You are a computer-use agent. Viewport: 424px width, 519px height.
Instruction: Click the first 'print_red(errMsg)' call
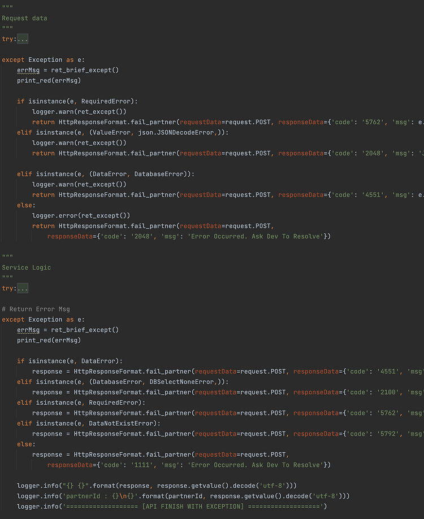[x=49, y=80]
